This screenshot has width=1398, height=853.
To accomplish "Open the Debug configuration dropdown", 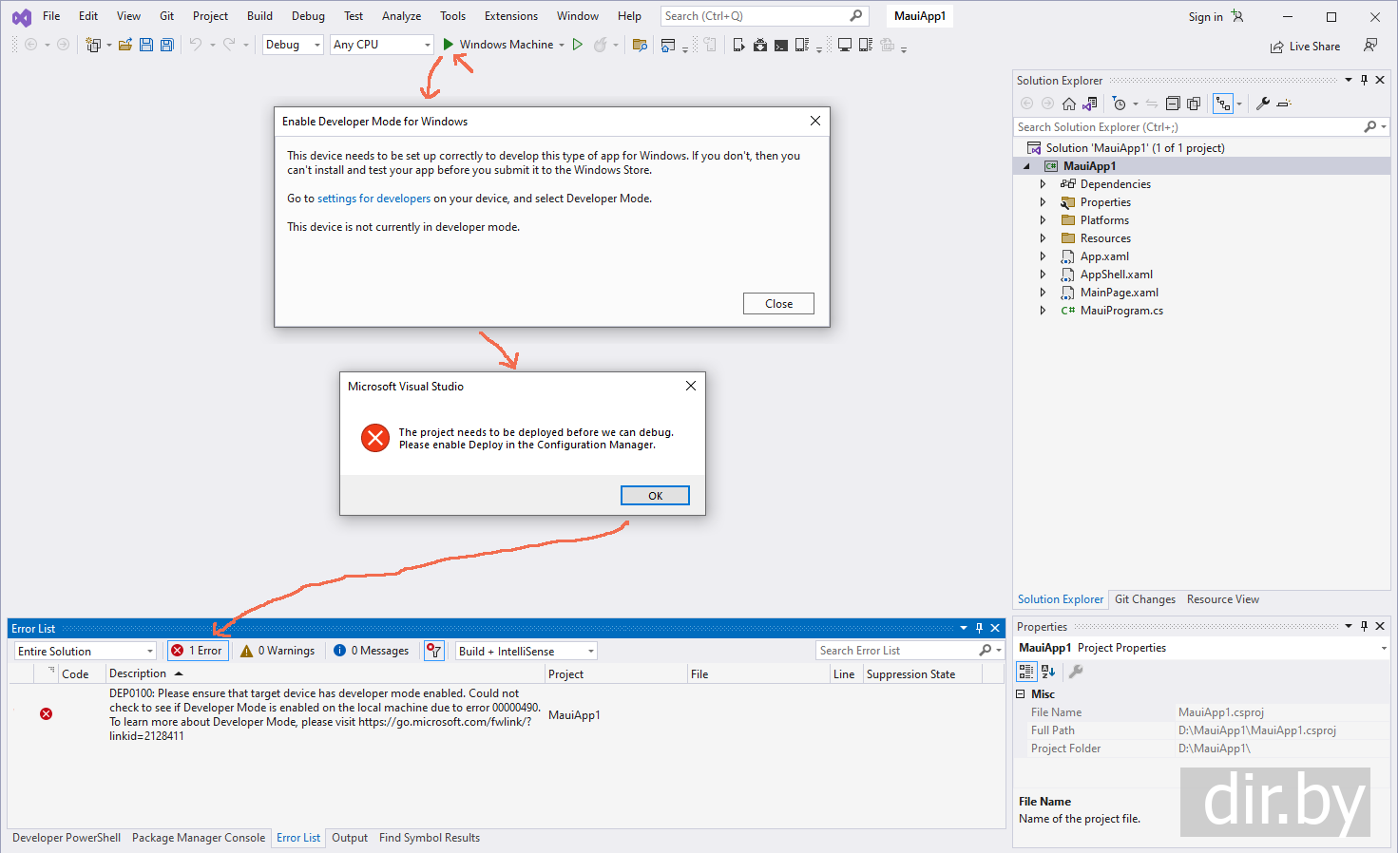I will [x=293, y=45].
